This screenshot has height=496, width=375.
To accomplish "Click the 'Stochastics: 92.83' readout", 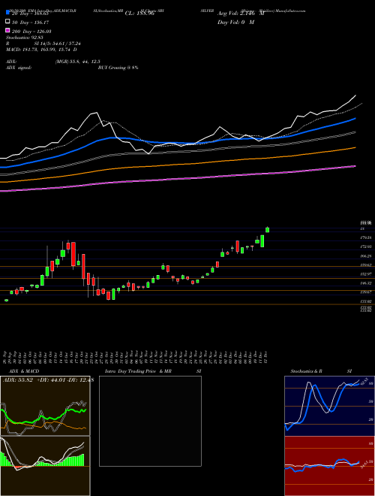I will (25, 38).
